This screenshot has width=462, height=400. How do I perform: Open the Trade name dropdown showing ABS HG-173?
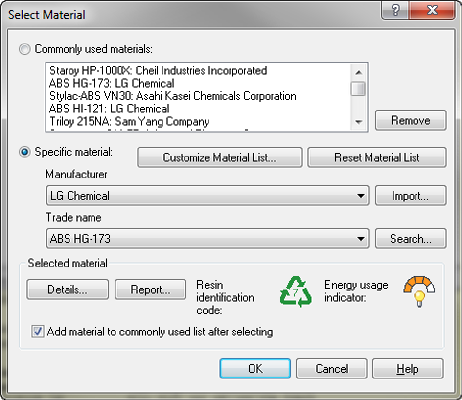[x=208, y=239]
